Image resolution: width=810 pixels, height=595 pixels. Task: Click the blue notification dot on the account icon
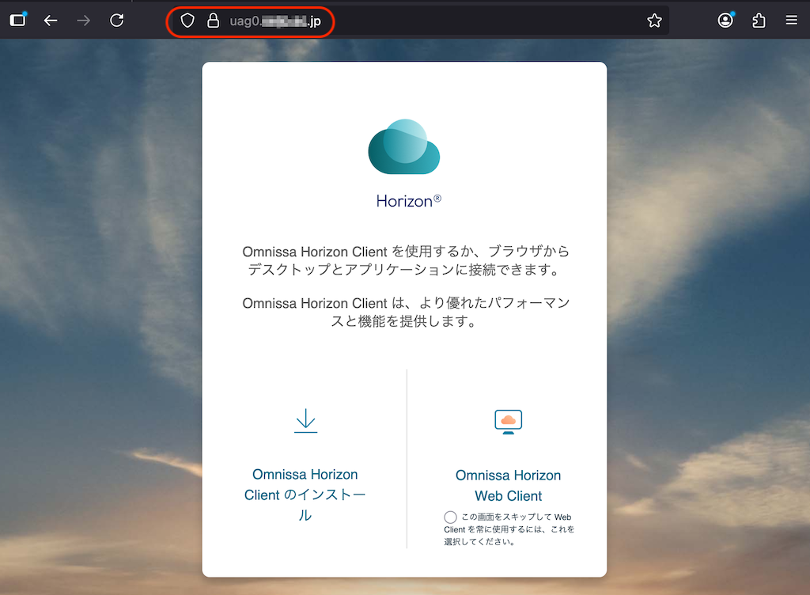(732, 13)
